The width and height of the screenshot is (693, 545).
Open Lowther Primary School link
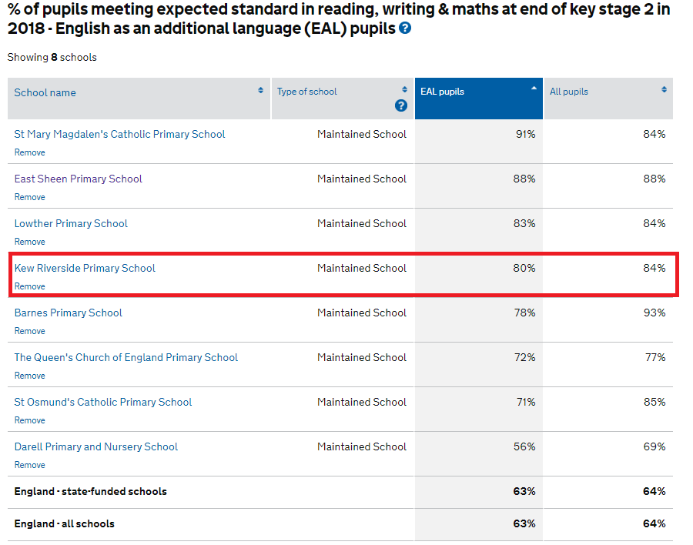(71, 224)
